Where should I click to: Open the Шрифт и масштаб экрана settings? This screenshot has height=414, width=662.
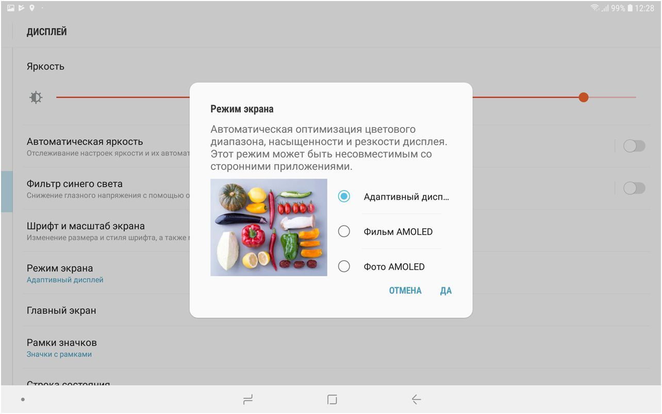tap(86, 231)
